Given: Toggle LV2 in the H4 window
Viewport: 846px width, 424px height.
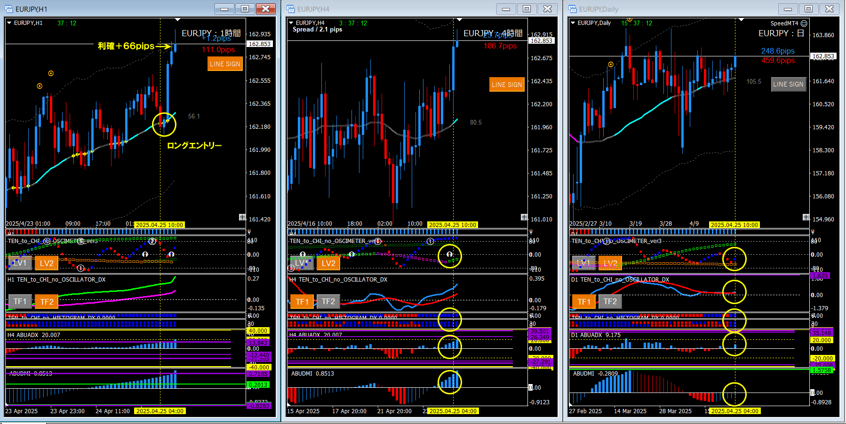Looking at the screenshot, I should coord(328,263).
